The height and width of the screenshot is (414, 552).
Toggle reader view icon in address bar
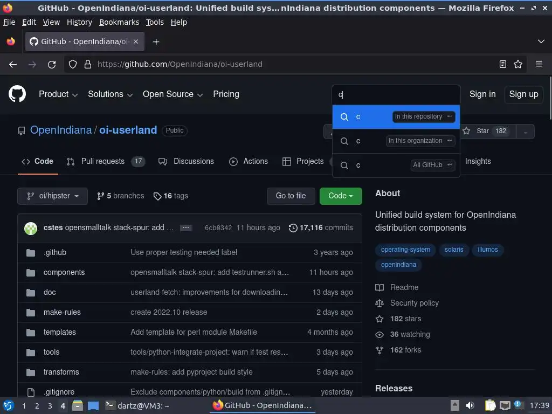503,64
